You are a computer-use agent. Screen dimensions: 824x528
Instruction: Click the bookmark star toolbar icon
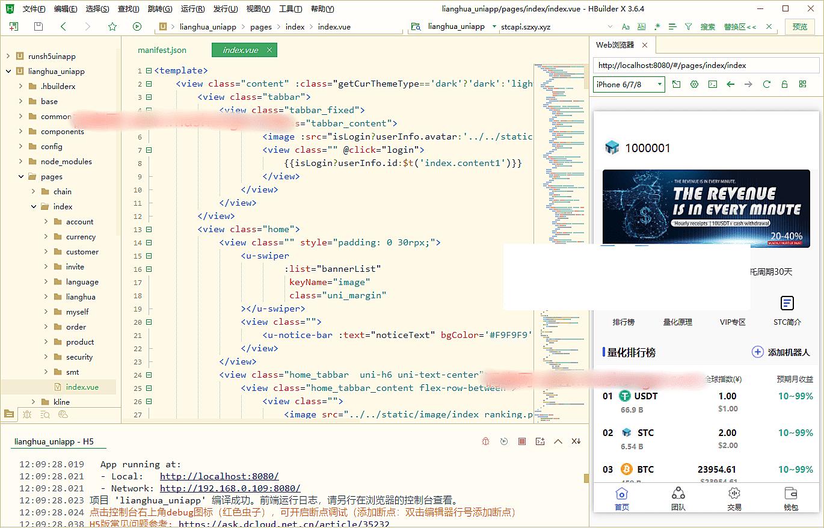click(112, 26)
